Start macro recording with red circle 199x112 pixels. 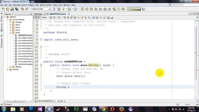[101, 17]
